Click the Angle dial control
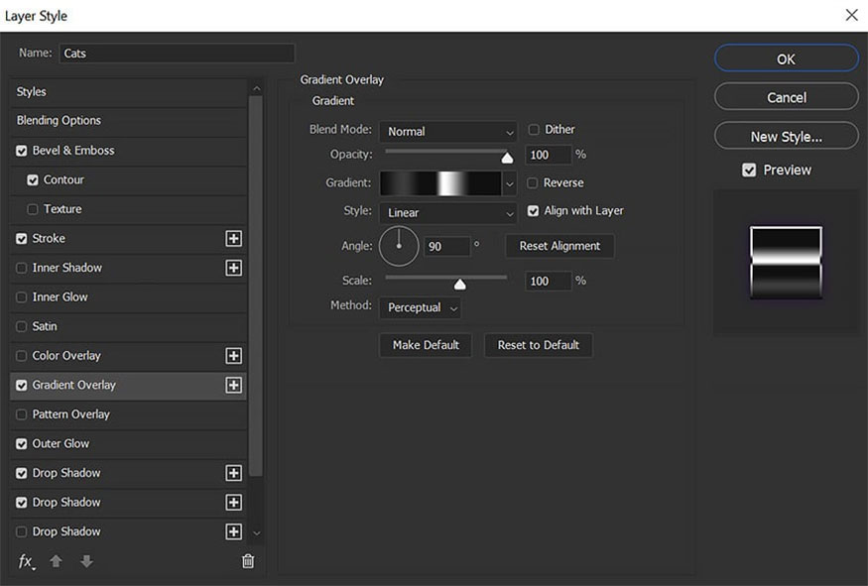Screen dimensions: 868x586 [399, 246]
